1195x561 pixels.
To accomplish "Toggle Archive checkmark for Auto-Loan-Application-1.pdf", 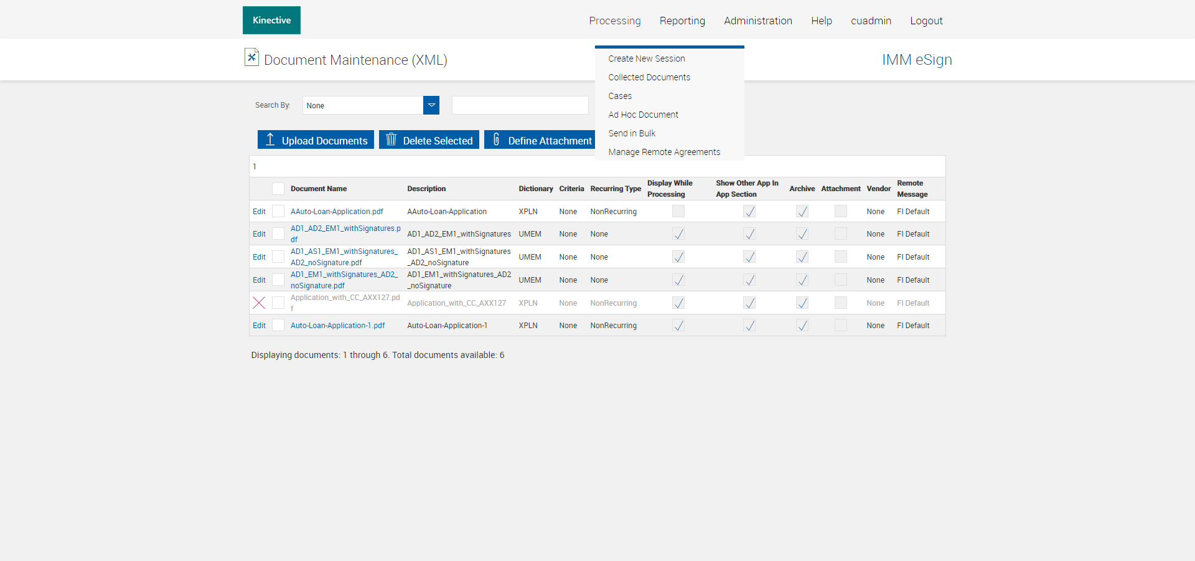I will (x=802, y=326).
